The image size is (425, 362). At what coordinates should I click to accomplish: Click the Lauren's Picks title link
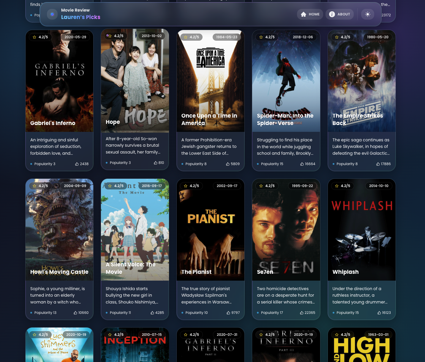(x=80, y=17)
